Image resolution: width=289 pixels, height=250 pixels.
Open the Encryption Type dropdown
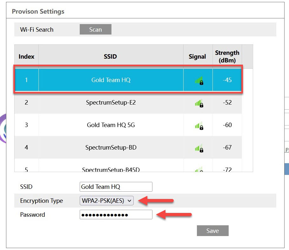coord(107,201)
